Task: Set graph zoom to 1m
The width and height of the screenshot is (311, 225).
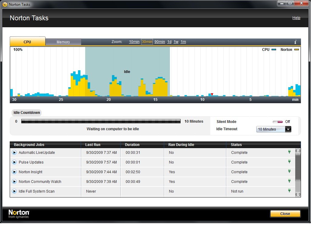Action: tap(183, 42)
